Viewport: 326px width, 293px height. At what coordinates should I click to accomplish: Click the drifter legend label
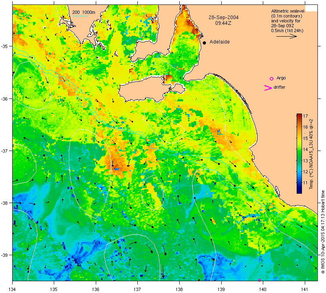point(279,87)
